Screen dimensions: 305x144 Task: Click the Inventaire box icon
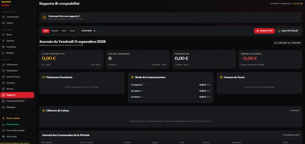click(x=3, y=47)
